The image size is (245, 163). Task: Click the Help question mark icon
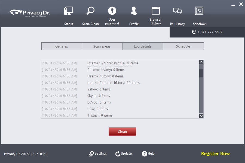144,154
